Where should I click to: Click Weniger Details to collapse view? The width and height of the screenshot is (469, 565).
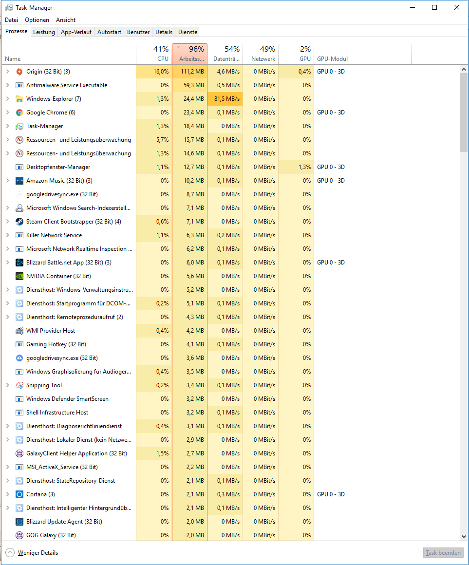(x=32, y=553)
